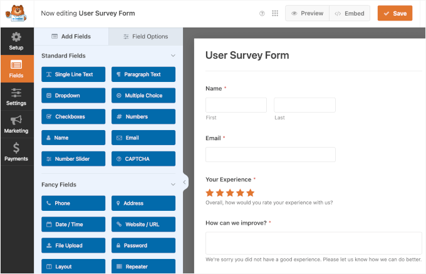Click the How can we improve text area
426x274 pixels.
click(x=314, y=243)
